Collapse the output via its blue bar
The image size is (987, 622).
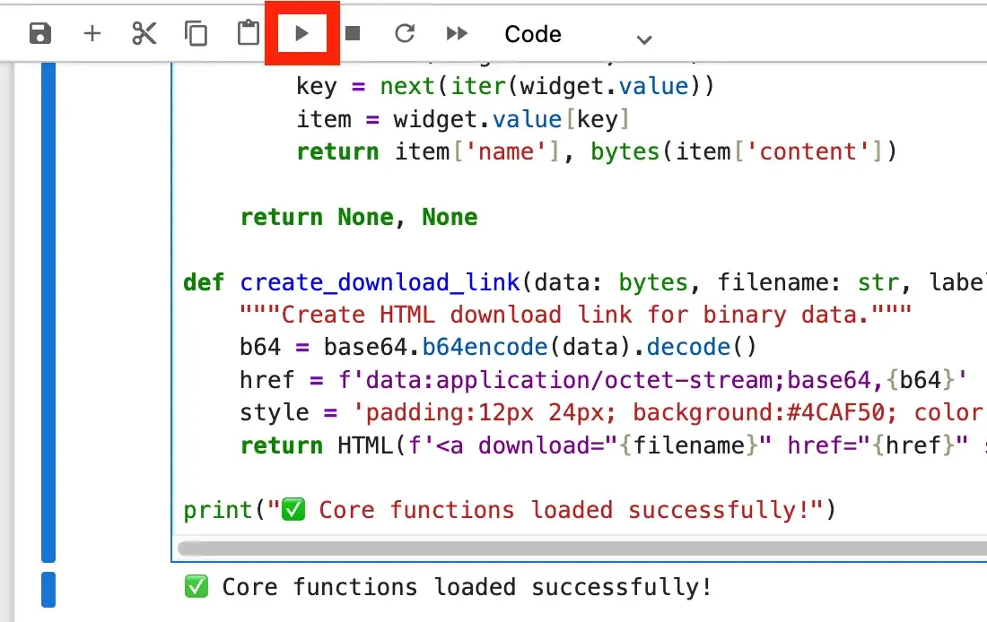pyautogui.click(x=48, y=590)
